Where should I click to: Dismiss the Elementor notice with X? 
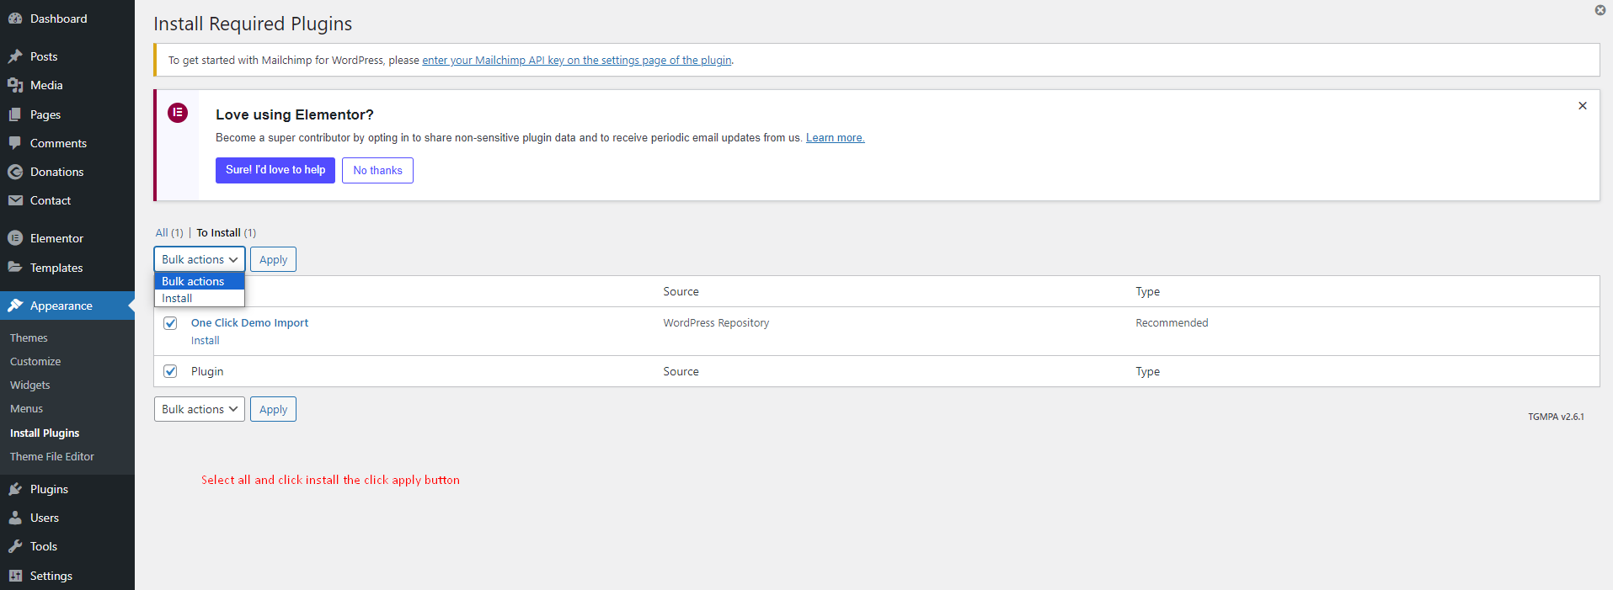(x=1582, y=106)
